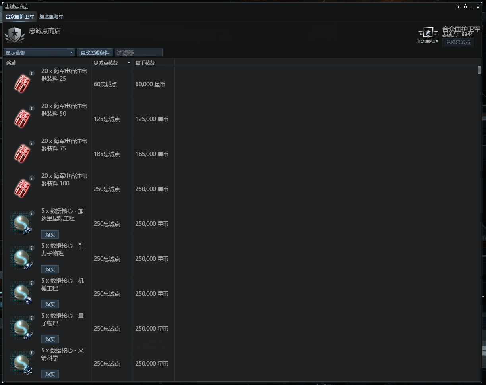The height and width of the screenshot is (385, 486).
Task: Click the 数据核心 - 引力子物理 icon
Action: (x=22, y=258)
